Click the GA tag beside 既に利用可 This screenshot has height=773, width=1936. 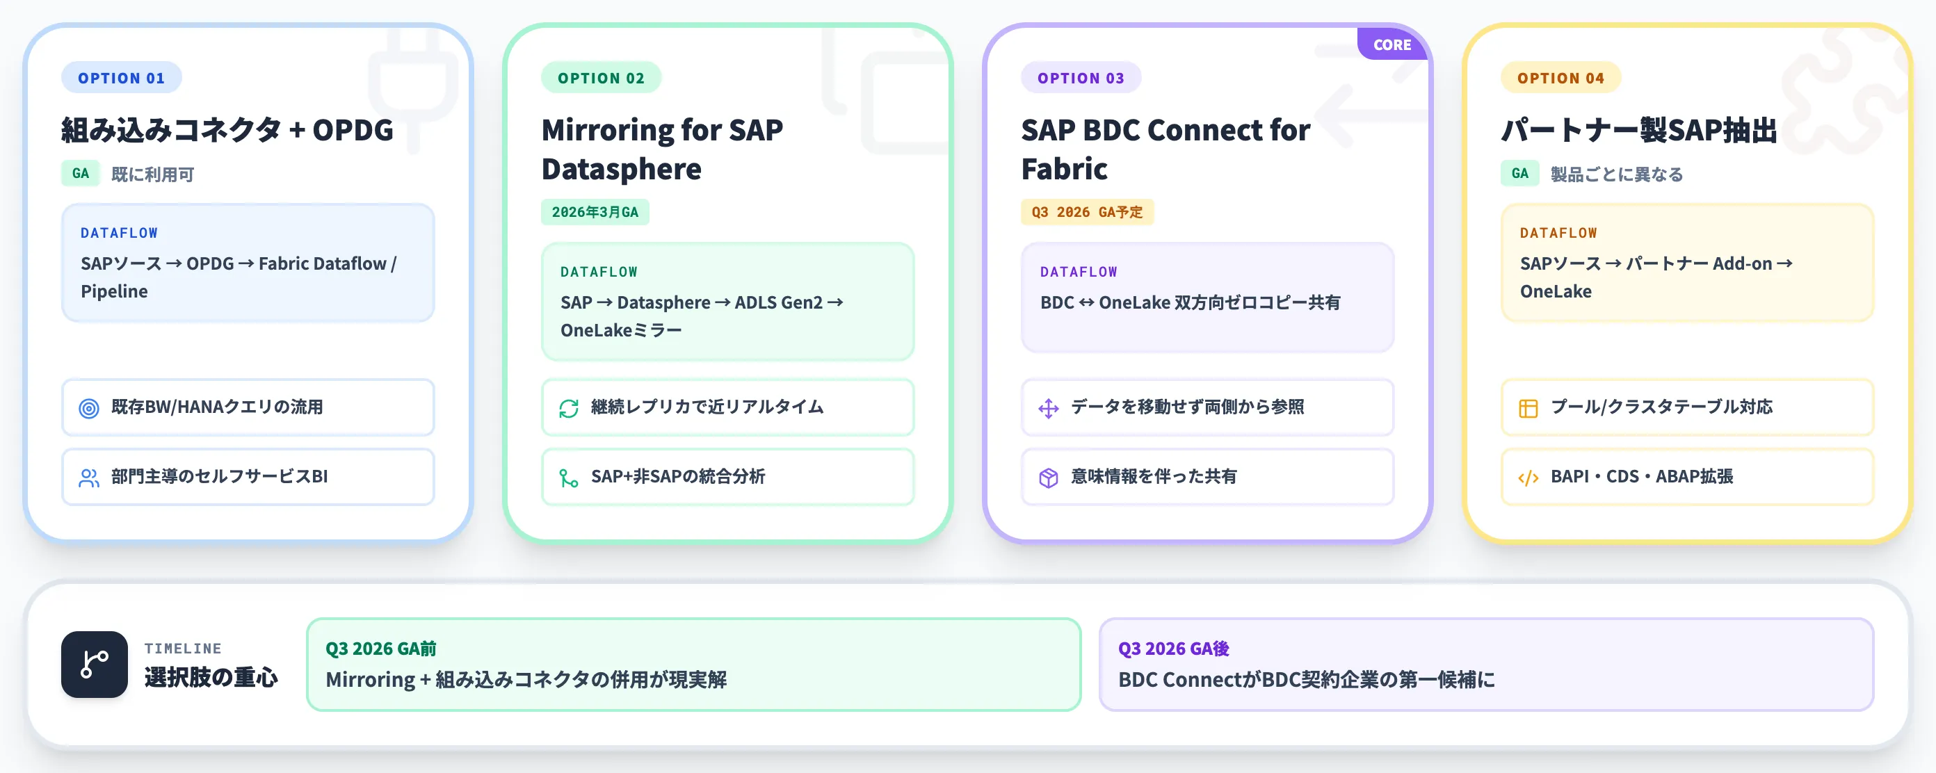pos(81,174)
